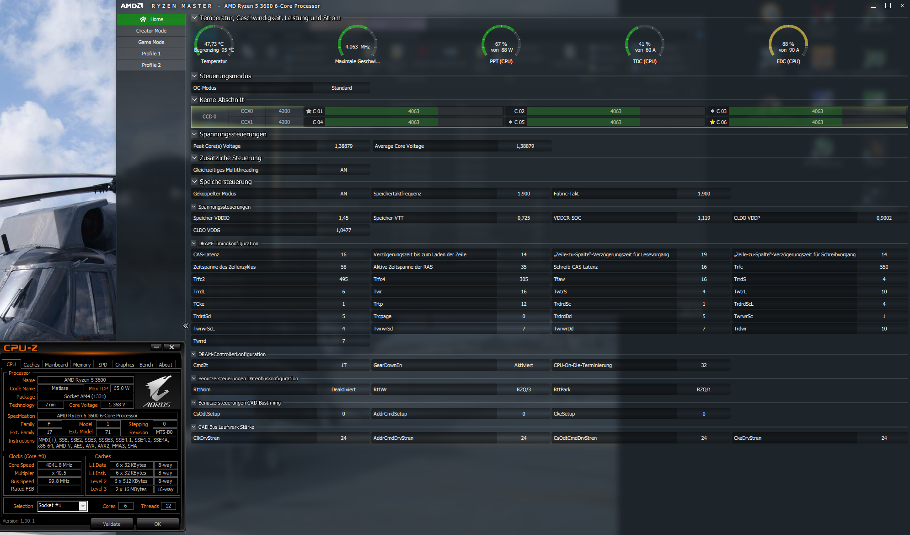Click the gold star beside C 06
Screen dimensions: 910x535
(712, 122)
